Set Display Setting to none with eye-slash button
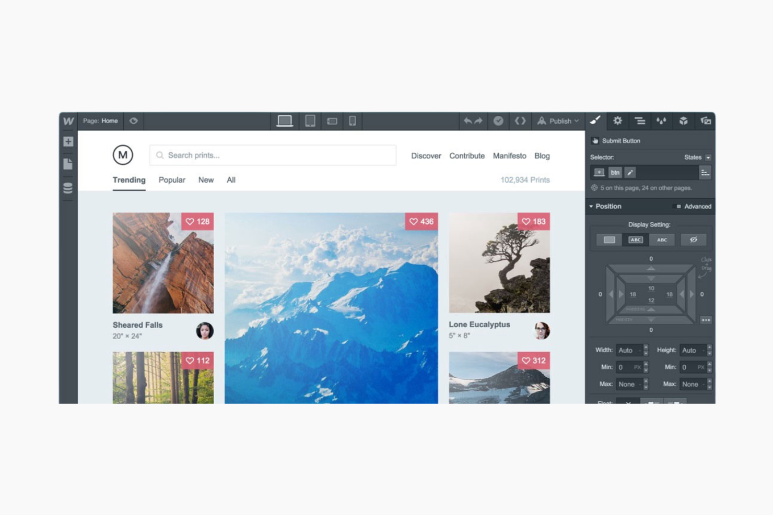Screen dimensions: 773x515 (694, 239)
